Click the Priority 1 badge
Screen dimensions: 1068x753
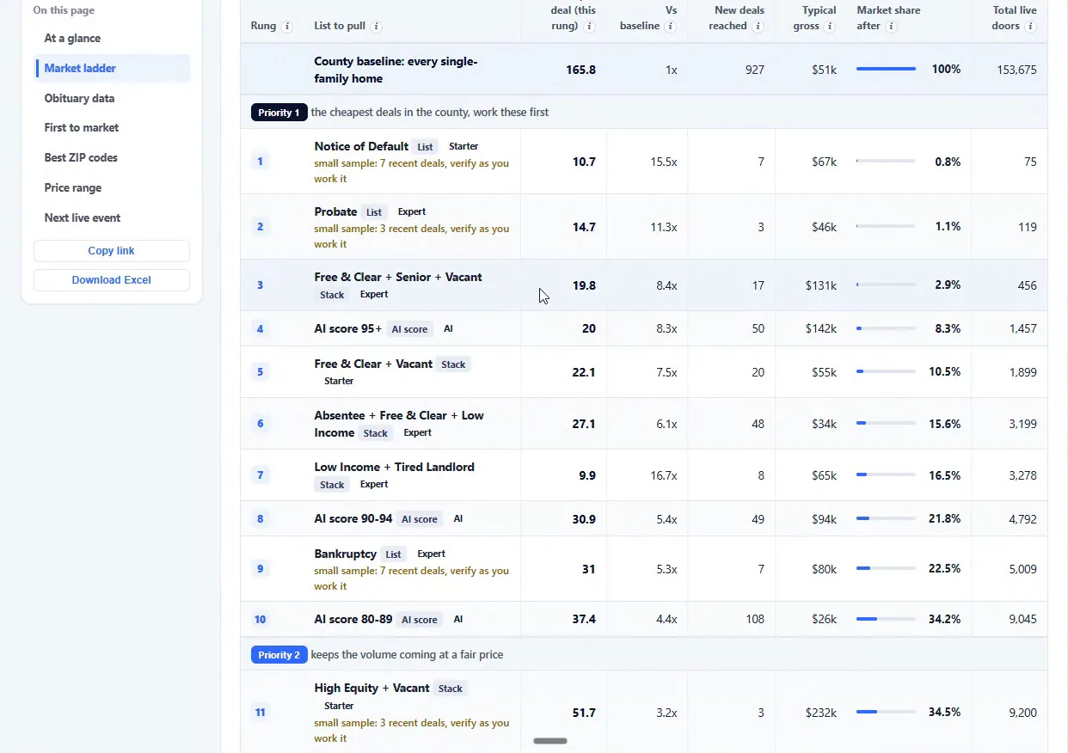[x=279, y=113]
